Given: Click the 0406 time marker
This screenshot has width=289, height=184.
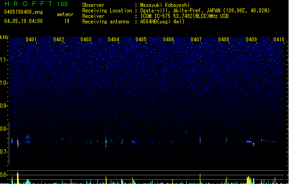Looking at the screenshot, I should (x=169, y=40).
